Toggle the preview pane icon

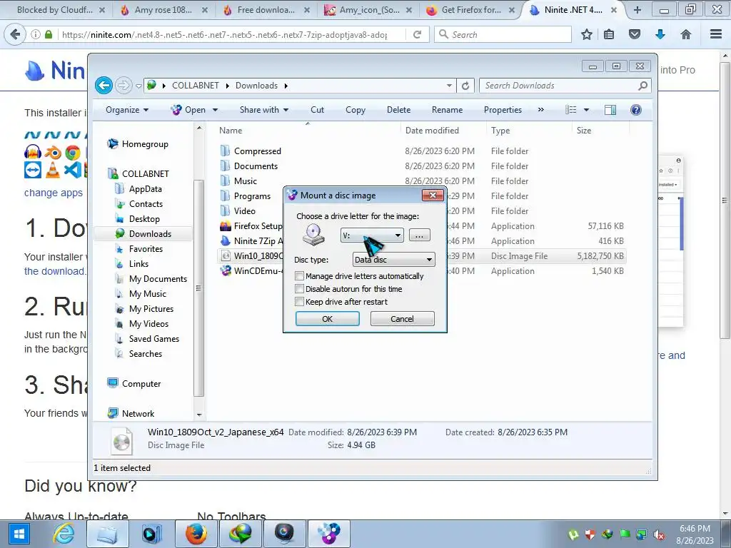610,110
